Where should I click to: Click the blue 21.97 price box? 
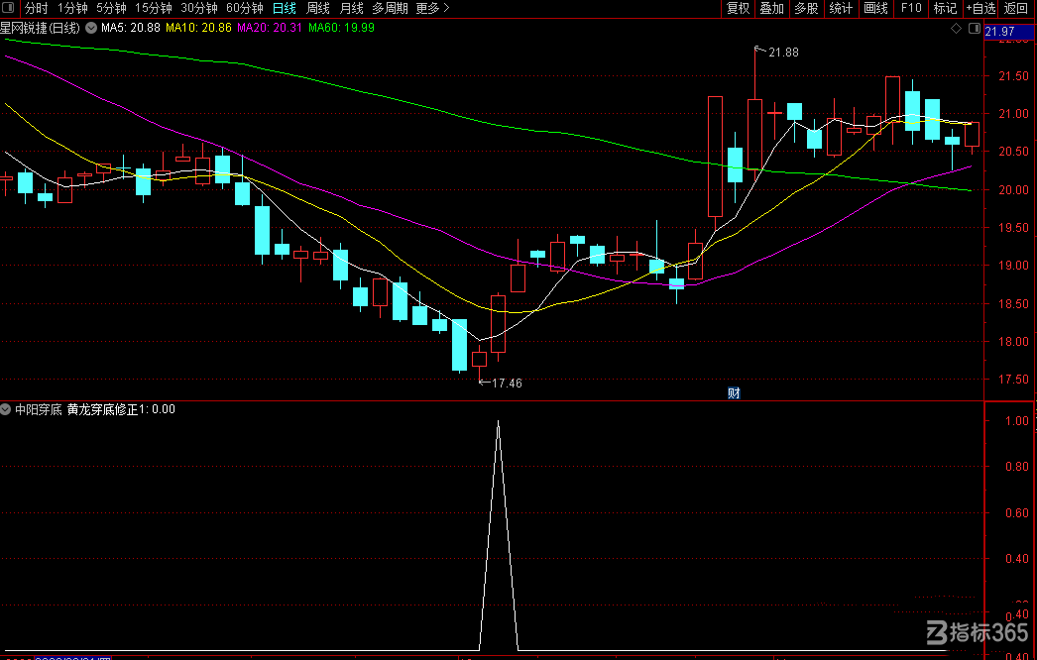[x=1008, y=31]
